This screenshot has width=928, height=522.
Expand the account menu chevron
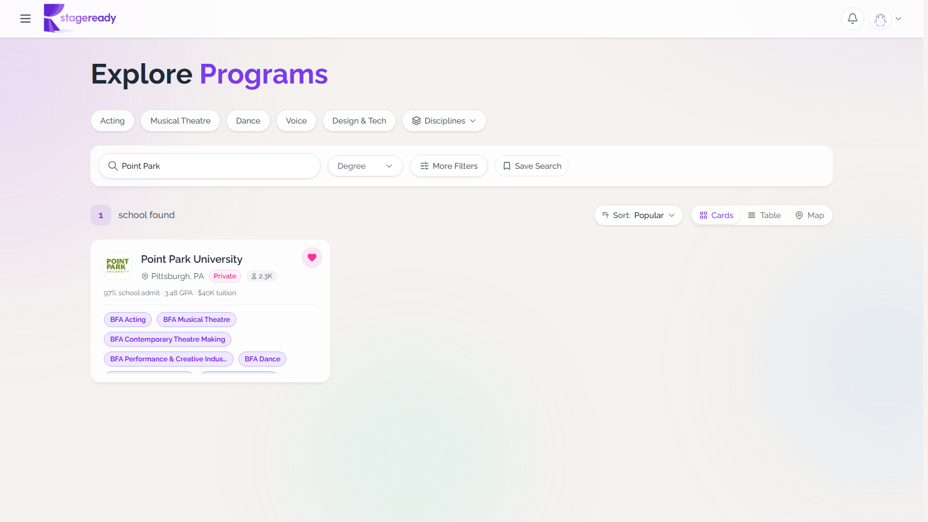click(898, 19)
